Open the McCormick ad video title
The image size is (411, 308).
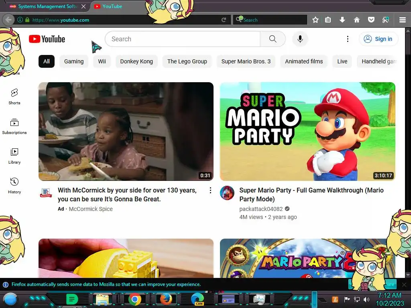(127, 195)
